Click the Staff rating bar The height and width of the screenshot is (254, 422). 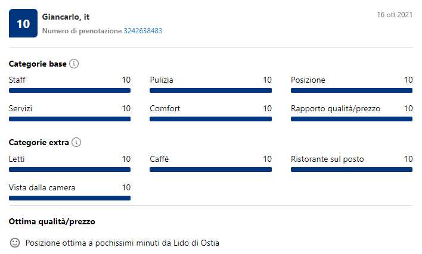click(x=70, y=90)
